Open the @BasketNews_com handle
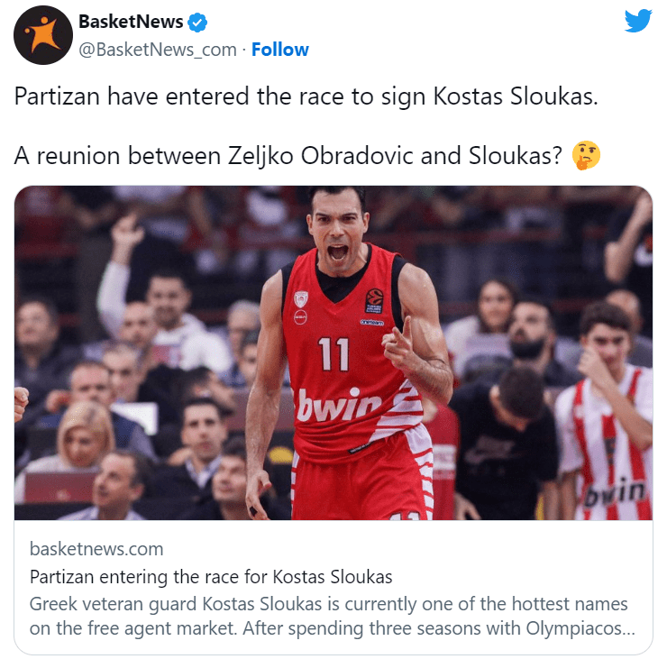This screenshot has width=667, height=659. tap(158, 50)
